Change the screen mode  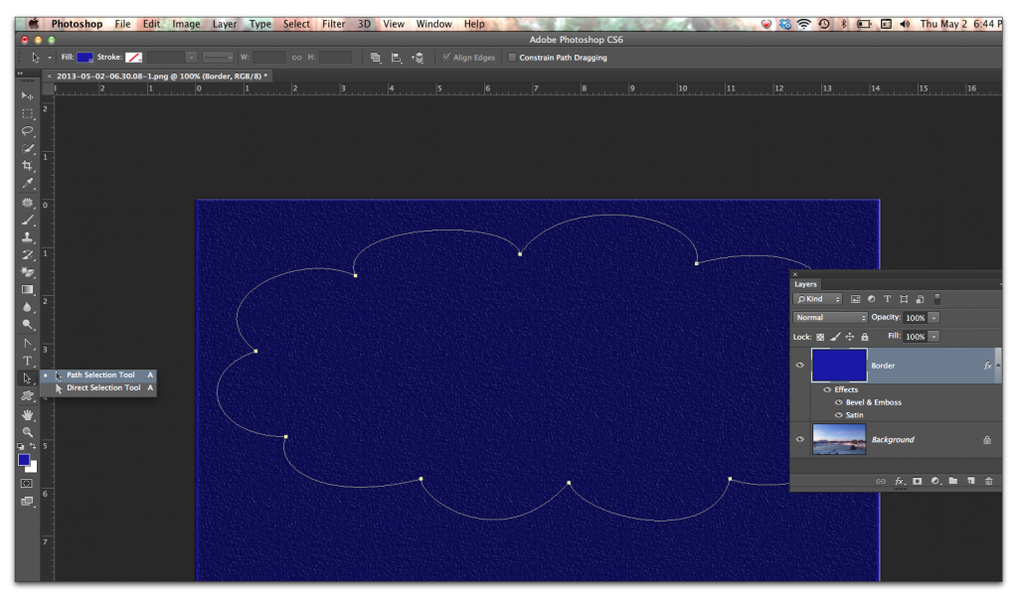[27, 502]
